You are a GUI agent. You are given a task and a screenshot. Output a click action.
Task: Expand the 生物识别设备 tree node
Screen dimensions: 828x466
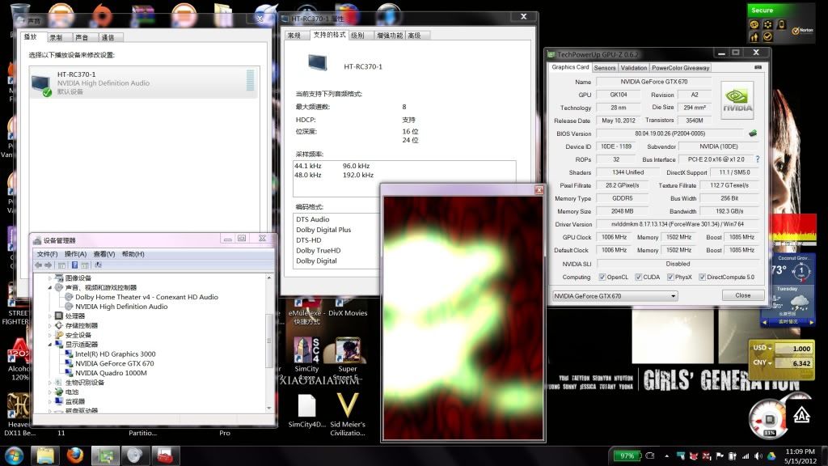pyautogui.click(x=50, y=383)
